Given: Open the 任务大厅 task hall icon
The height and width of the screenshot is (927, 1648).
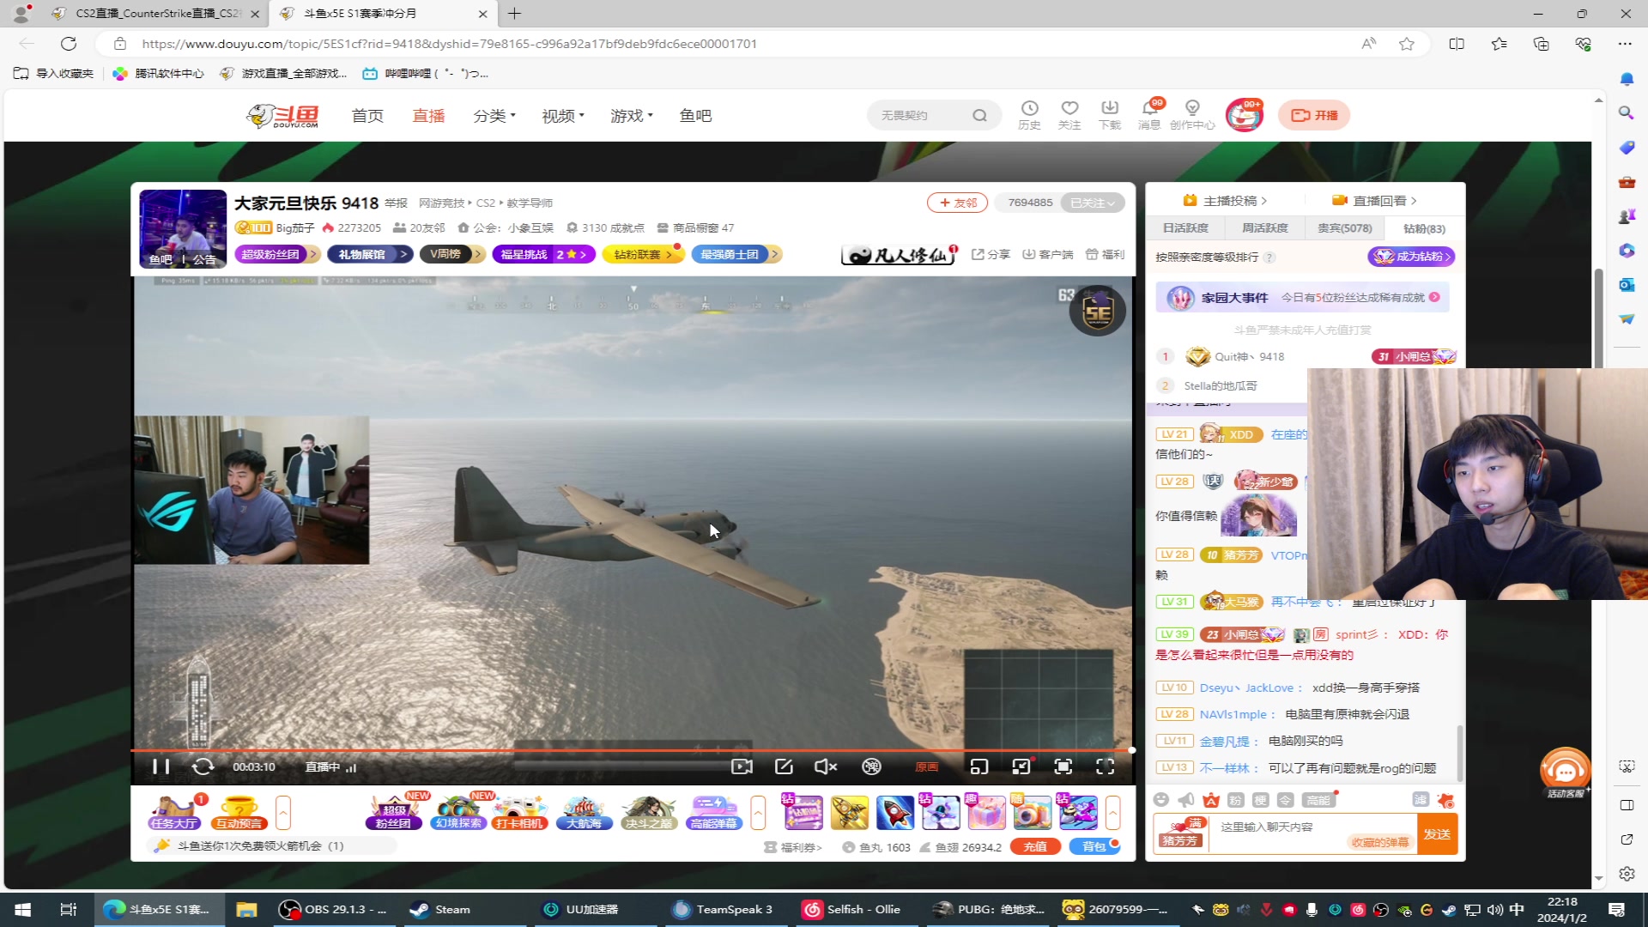Looking at the screenshot, I should coord(175,812).
